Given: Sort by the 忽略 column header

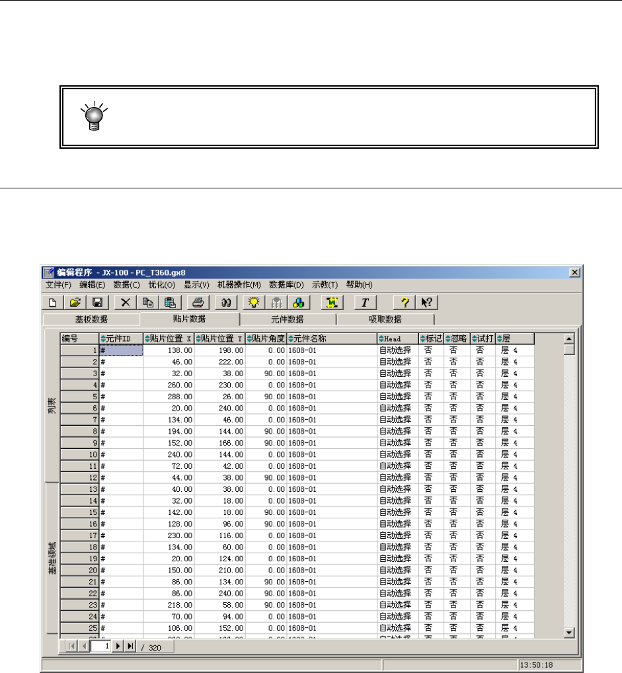Looking at the screenshot, I should coord(457,338).
